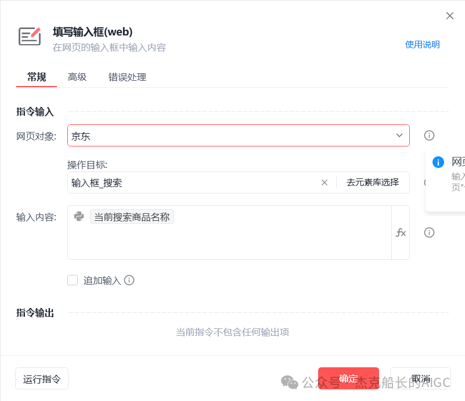465x401 pixels.
Task: Click the 指令输出 section heading
Action: [x=35, y=313]
